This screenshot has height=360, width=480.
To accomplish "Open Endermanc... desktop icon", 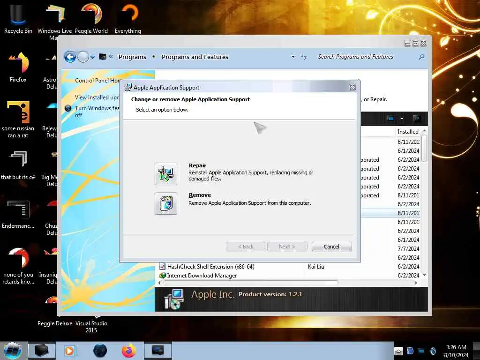I will pyautogui.click(x=18, y=214).
